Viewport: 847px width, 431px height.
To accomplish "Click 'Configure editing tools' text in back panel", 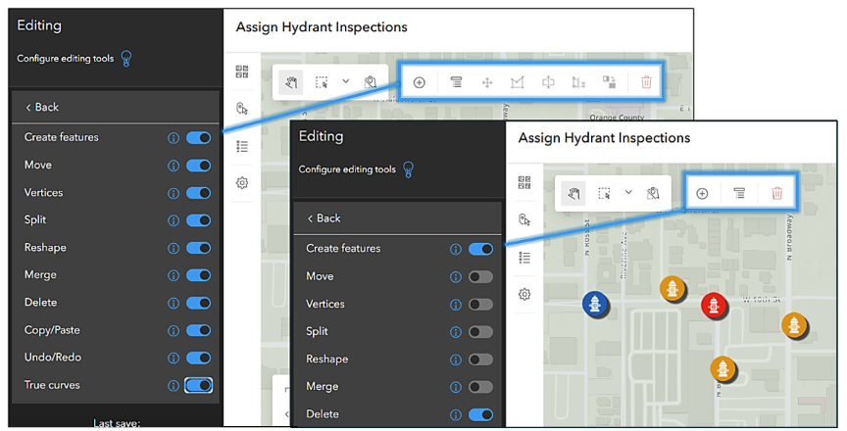I will (x=66, y=58).
